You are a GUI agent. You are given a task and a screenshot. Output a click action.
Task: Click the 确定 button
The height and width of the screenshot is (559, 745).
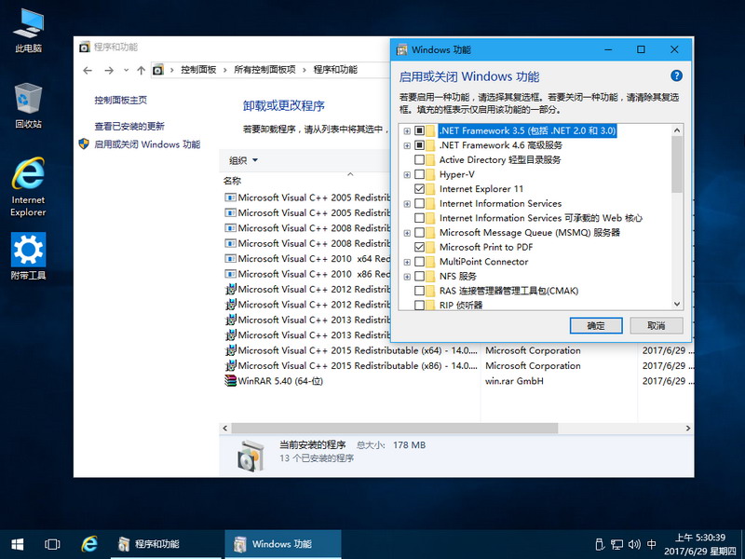(596, 325)
